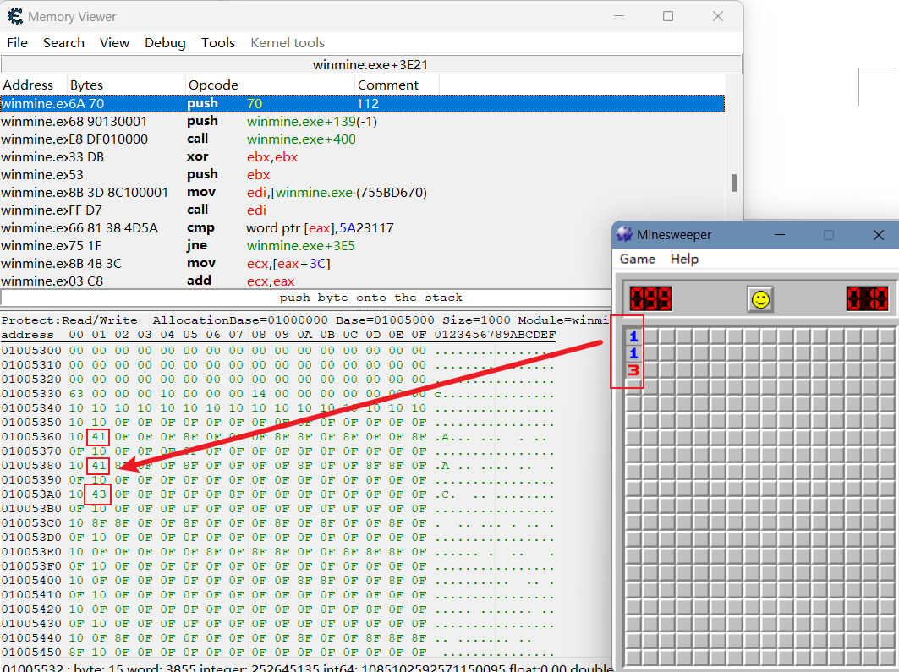
Task: Open the Debug menu
Action: (165, 42)
